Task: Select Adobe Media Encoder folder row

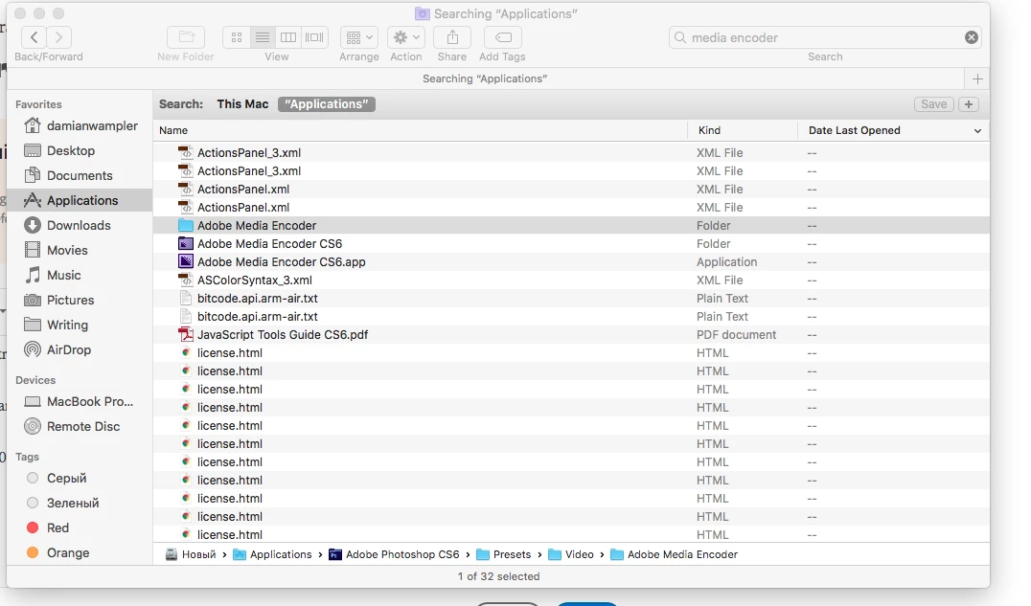Action: pos(571,225)
